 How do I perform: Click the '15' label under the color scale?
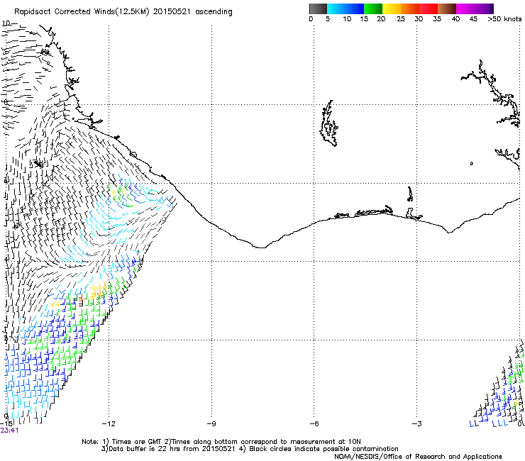click(364, 19)
